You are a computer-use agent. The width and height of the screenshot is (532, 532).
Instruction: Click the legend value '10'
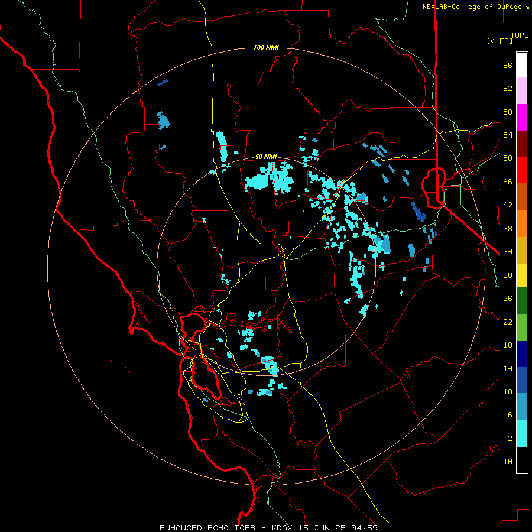click(x=508, y=391)
